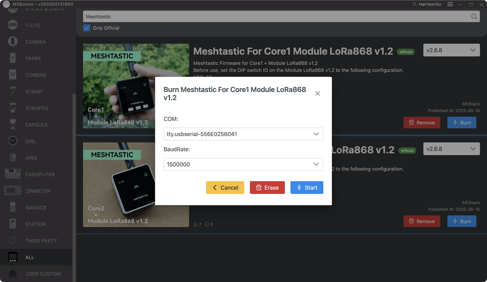
Task: Open the BaudRate 1500000 dropdown
Action: (243, 164)
